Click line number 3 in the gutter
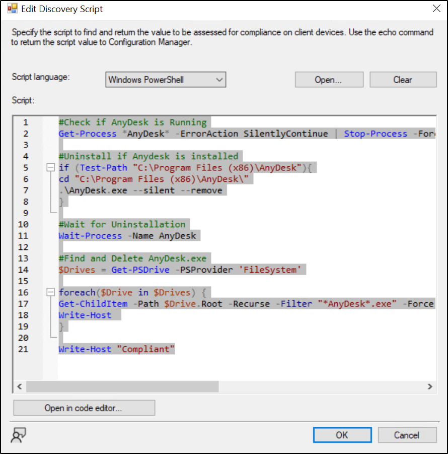The height and width of the screenshot is (454, 448). click(26, 145)
